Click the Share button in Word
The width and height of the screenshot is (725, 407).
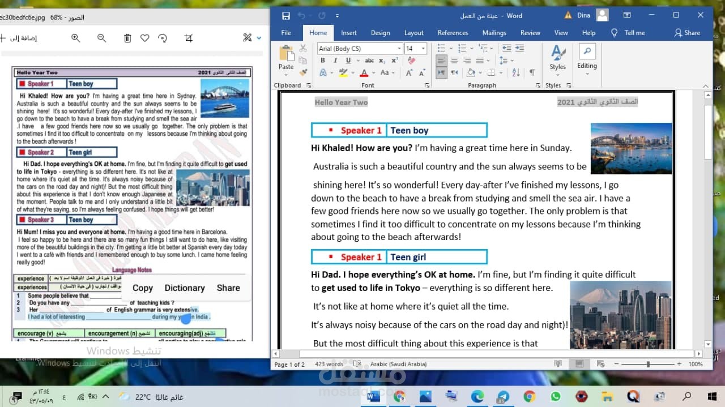click(x=687, y=33)
